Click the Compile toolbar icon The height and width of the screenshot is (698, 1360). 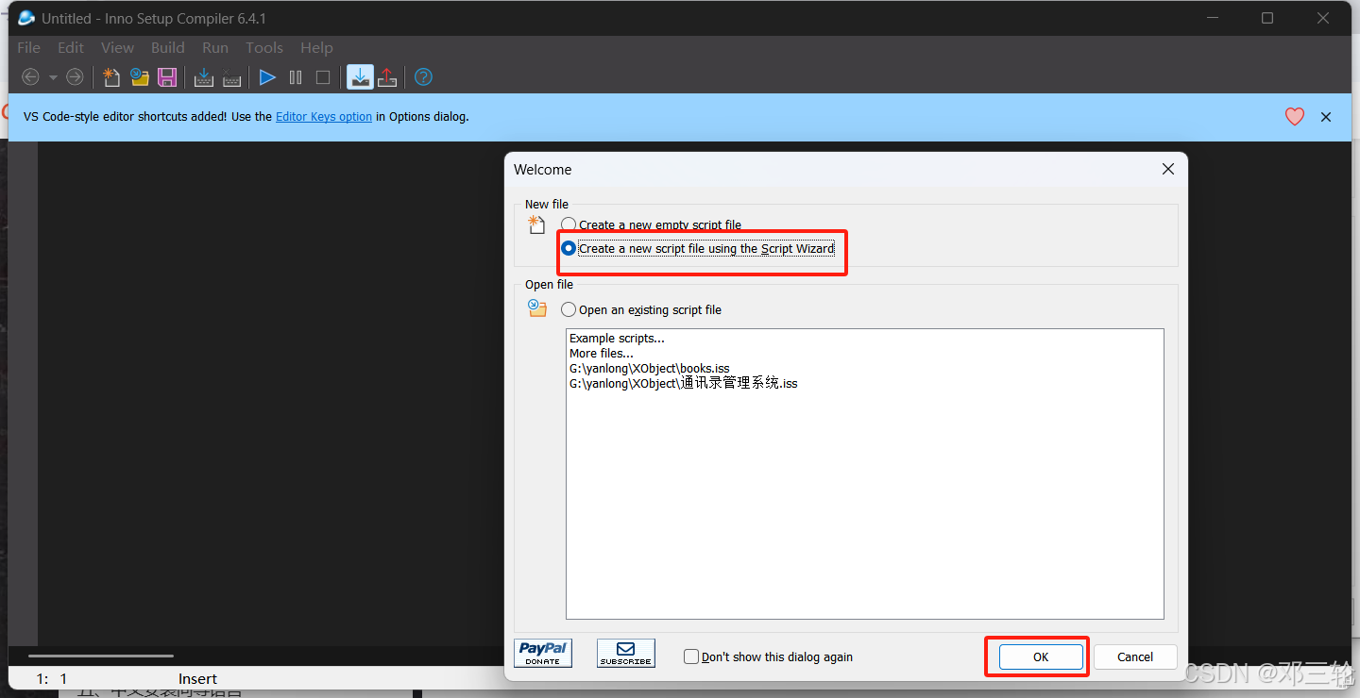[203, 77]
